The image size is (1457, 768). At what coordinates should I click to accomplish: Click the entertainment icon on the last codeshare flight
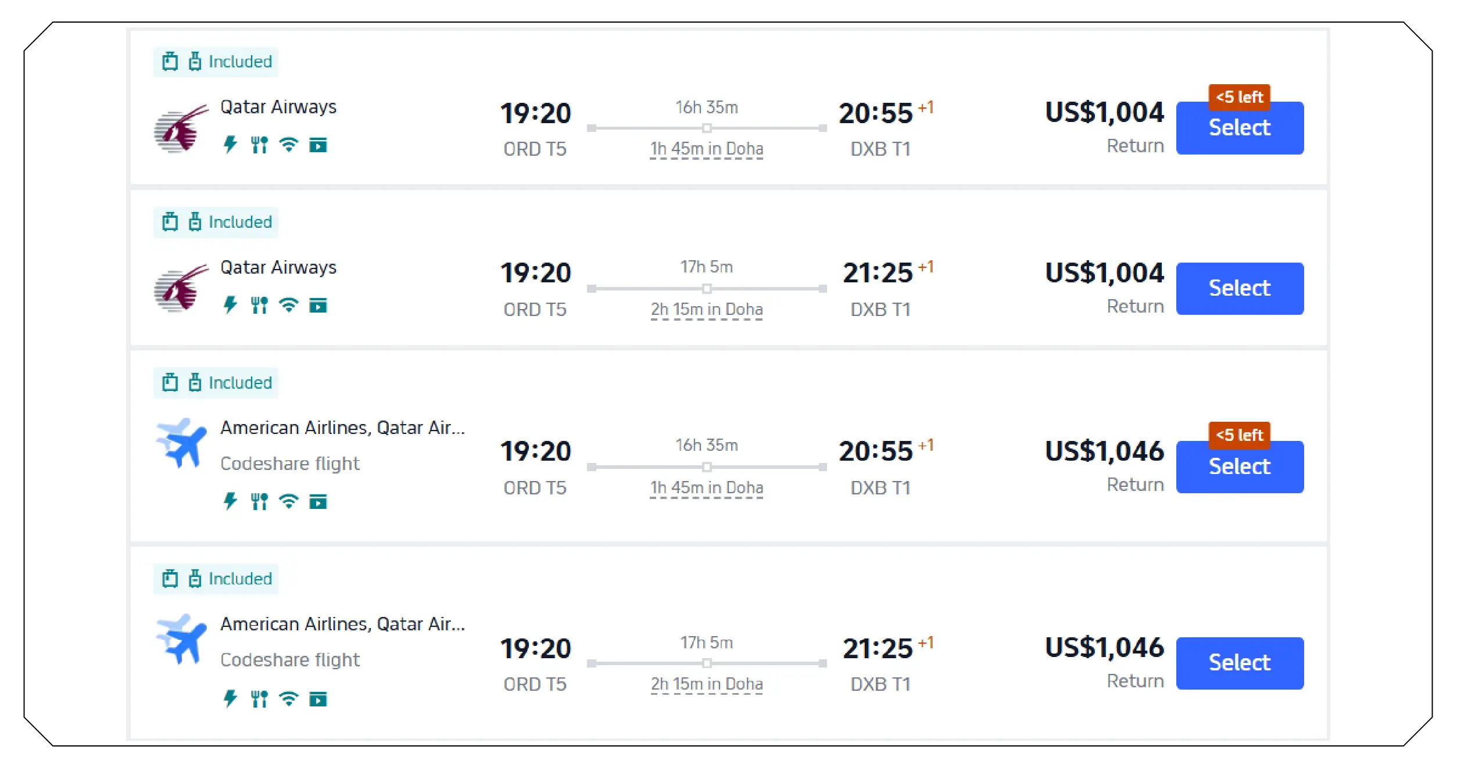pyautogui.click(x=318, y=699)
